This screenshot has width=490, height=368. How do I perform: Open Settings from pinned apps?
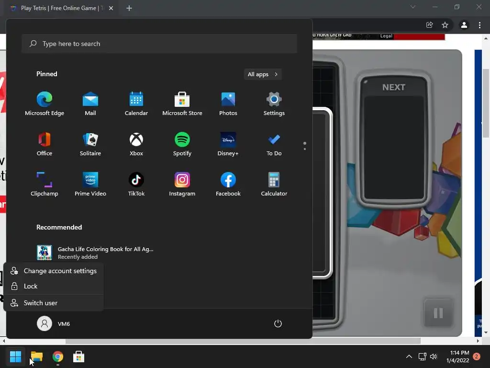pyautogui.click(x=274, y=104)
